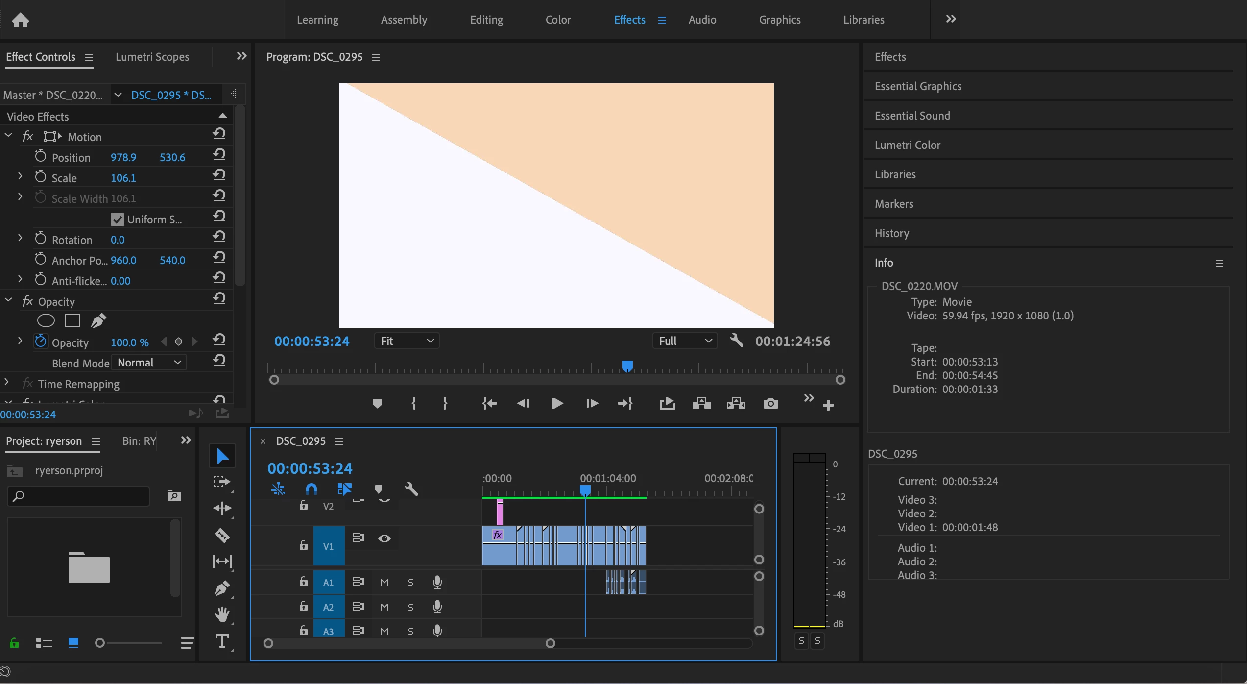
Task: Create ellipse mask under Opacity
Action: (46, 321)
